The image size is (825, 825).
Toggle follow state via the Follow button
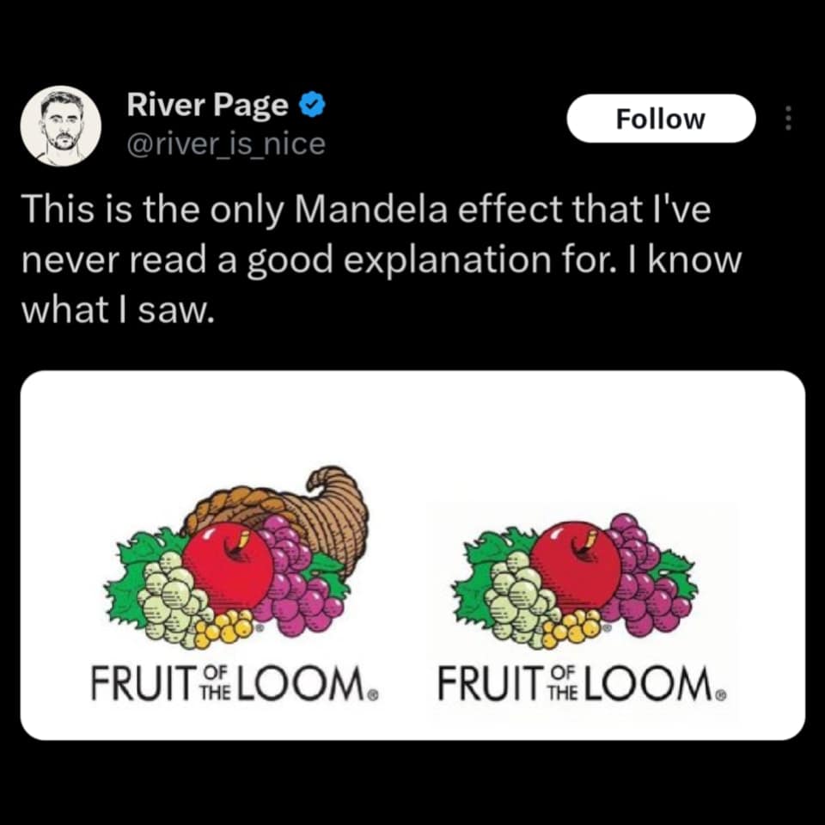660,118
